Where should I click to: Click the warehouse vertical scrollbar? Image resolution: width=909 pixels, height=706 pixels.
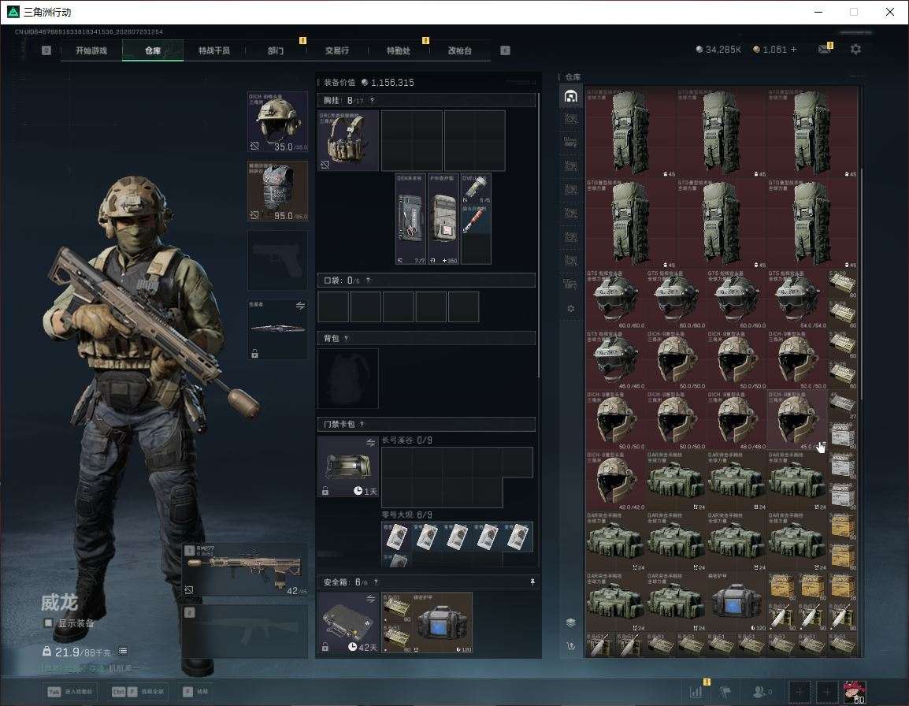pyautogui.click(x=862, y=284)
